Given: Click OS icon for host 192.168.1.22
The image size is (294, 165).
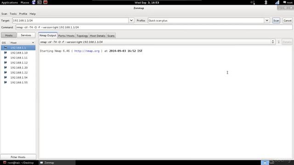Looking at the screenshot, I should pos(6,72).
